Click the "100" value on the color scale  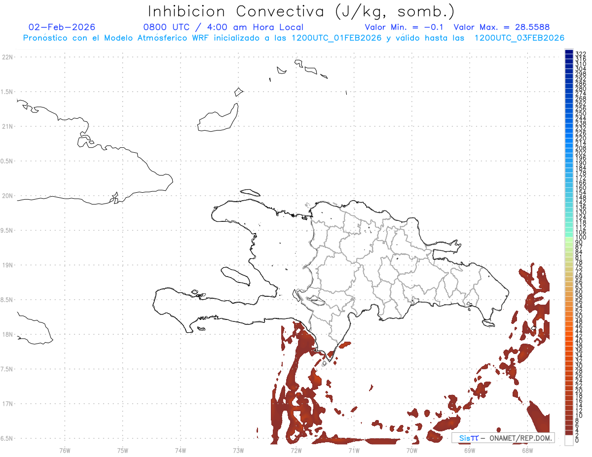[581, 238]
